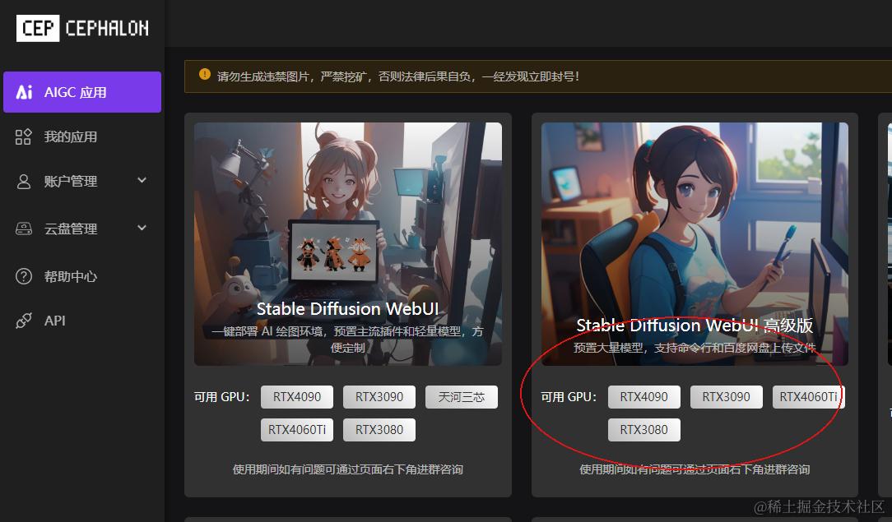This screenshot has width=892, height=522.
Task: Open the Stable Diffusion WebUI thumbnail
Action: [x=348, y=244]
